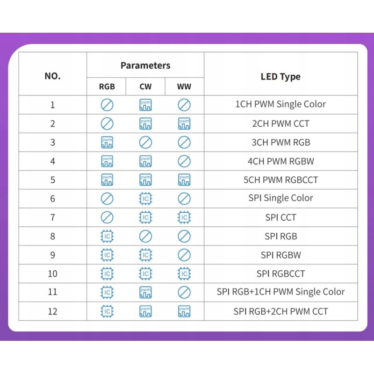Viewport: 374px width, 374px height.
Task: Click the RGB PWM icon in row 3
Action: click(x=107, y=143)
